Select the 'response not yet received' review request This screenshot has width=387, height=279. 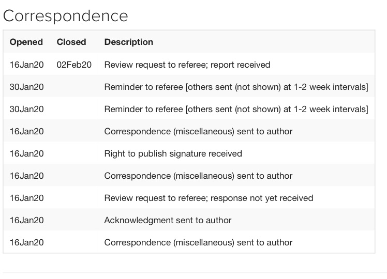tap(209, 198)
